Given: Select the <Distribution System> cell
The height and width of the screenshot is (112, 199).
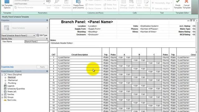Looking at the screenshot, I should coord(149,26).
